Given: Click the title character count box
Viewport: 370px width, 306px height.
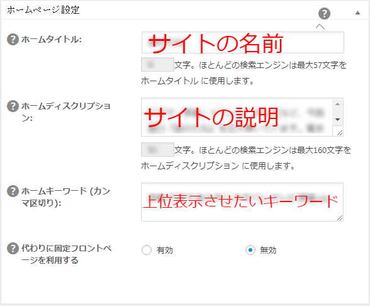Looking at the screenshot, I should click(x=157, y=64).
